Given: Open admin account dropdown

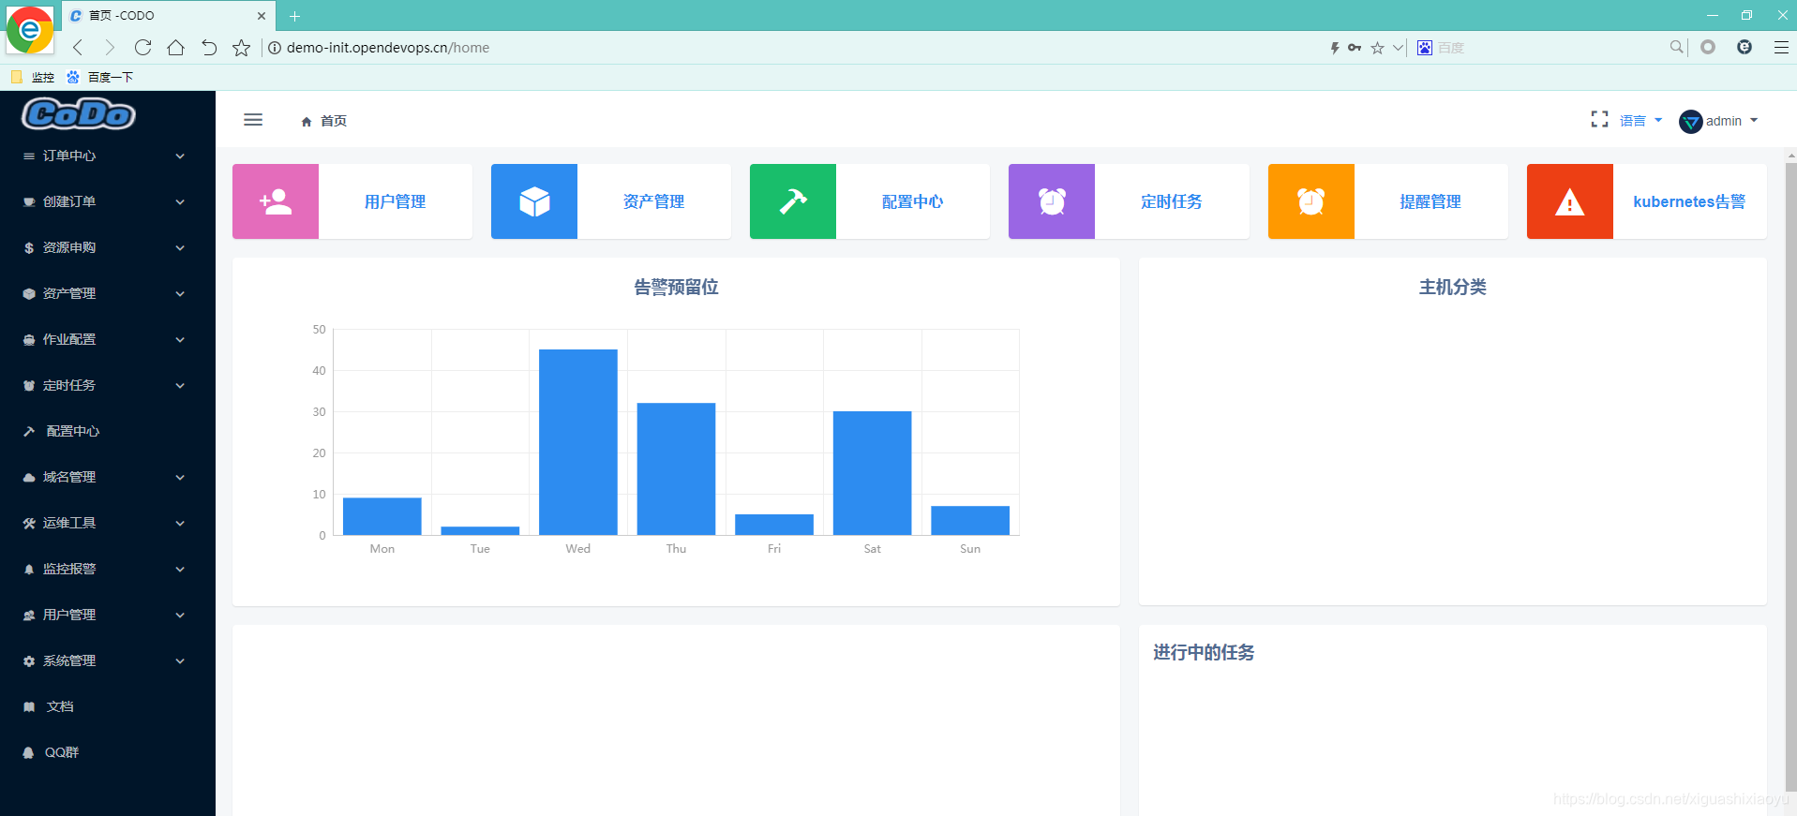Looking at the screenshot, I should pyautogui.click(x=1731, y=121).
